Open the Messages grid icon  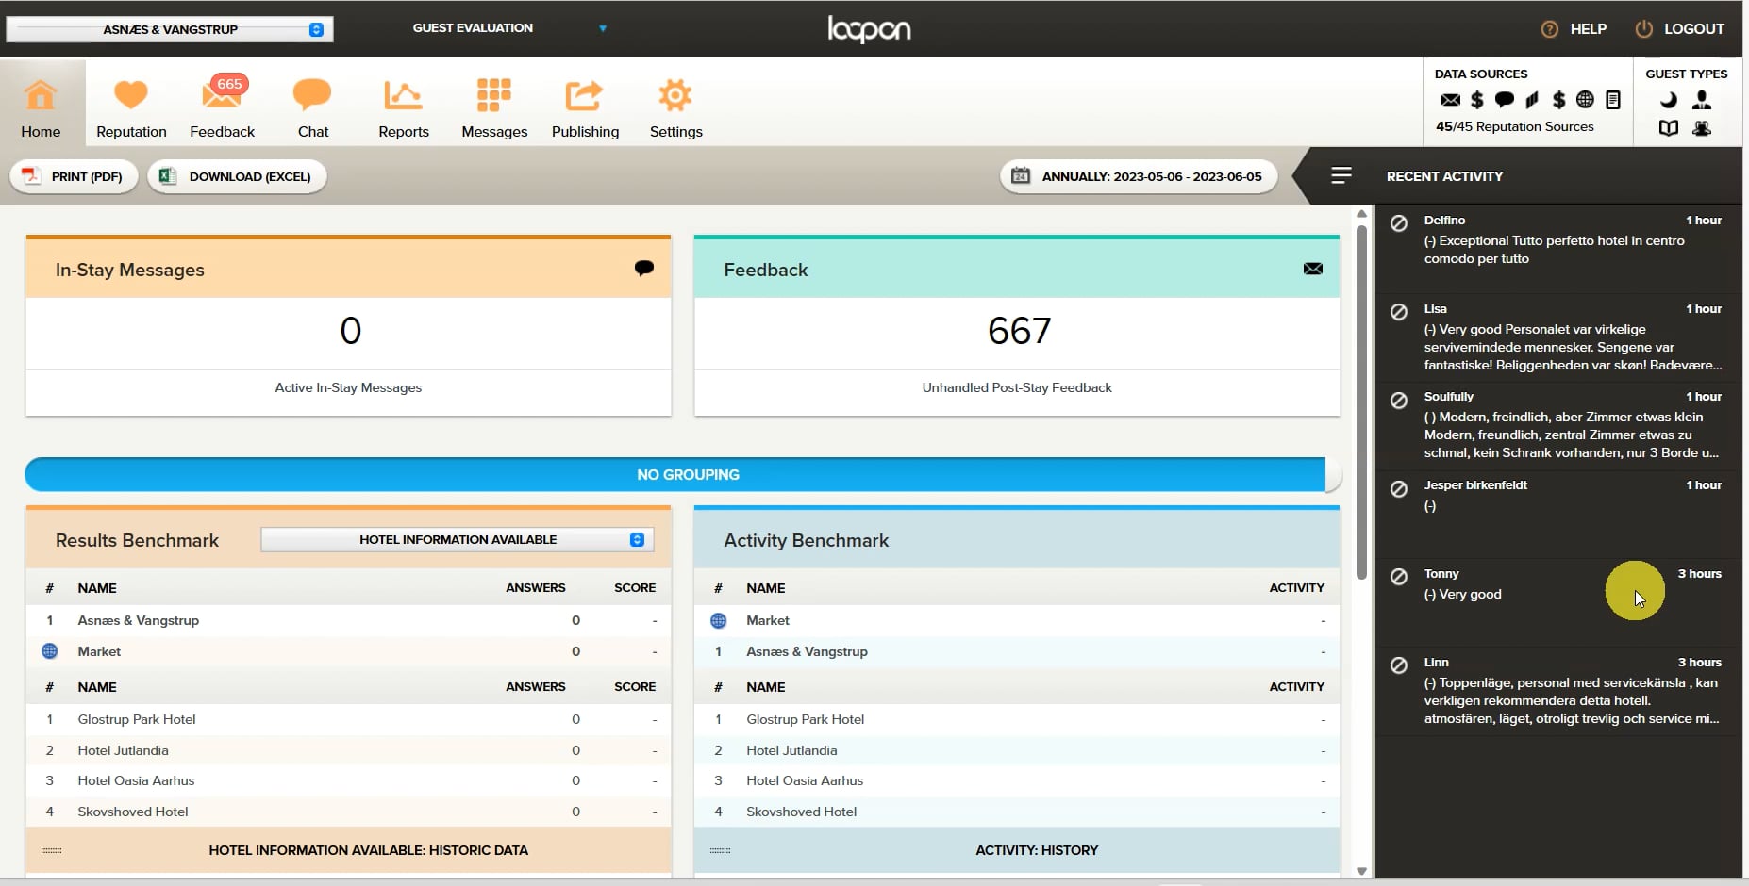pyautogui.click(x=493, y=95)
